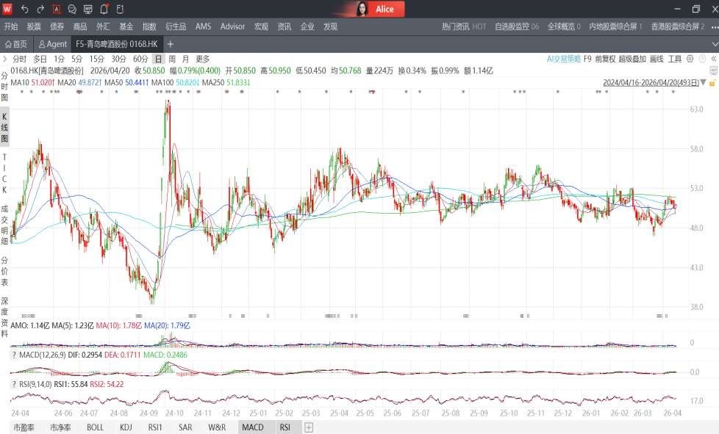Switch to the Agent tab
The width and height of the screenshot is (719, 434).
(52, 44)
